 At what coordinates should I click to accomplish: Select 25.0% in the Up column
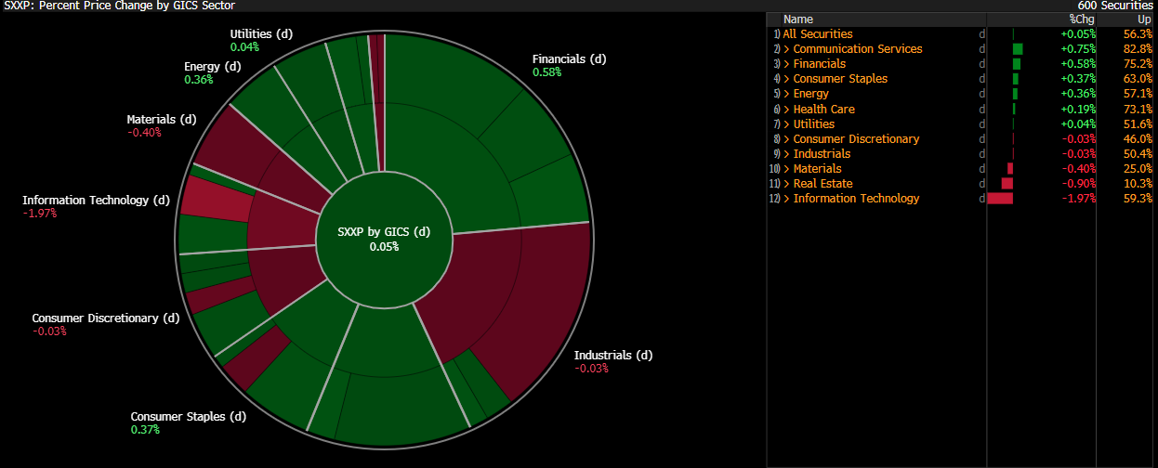click(x=1137, y=169)
